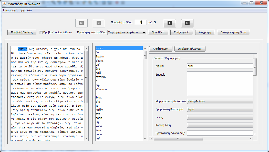Jump to the last page
Screen dimensions: 269x152
click(187, 23)
